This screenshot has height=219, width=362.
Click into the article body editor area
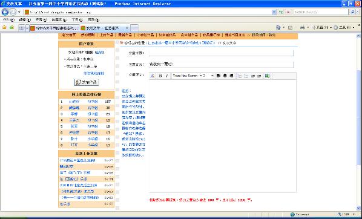click(x=223, y=136)
